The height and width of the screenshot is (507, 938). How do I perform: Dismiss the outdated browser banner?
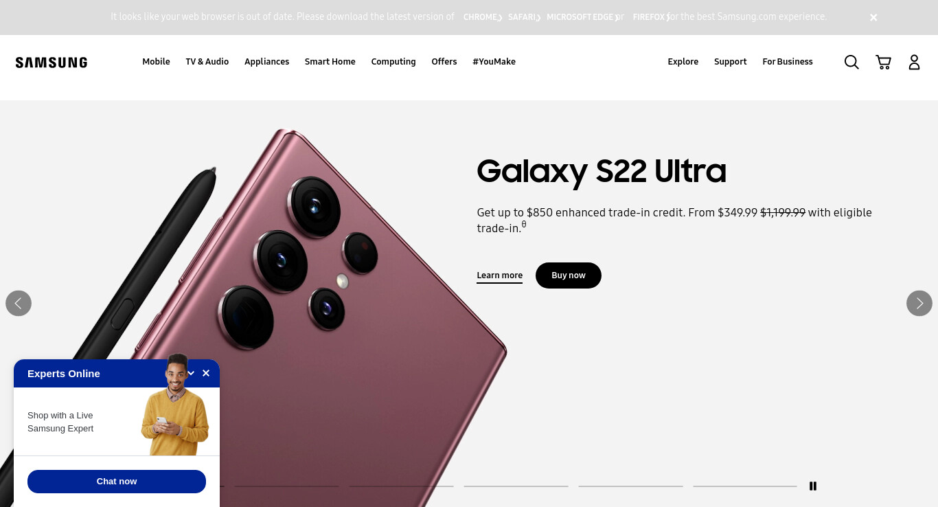873,18
